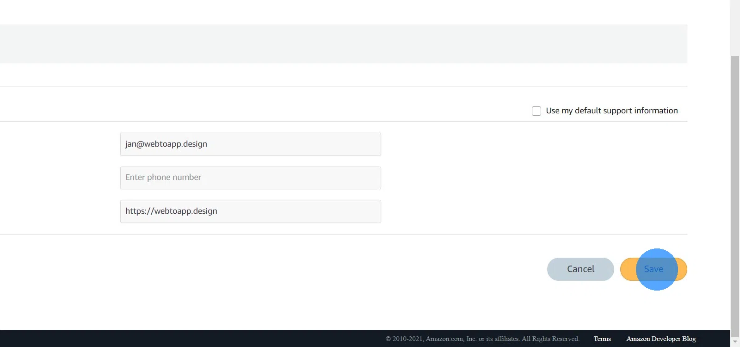Click the dark footer bar's empty area
This screenshot has height=347, width=740.
click(x=185, y=339)
